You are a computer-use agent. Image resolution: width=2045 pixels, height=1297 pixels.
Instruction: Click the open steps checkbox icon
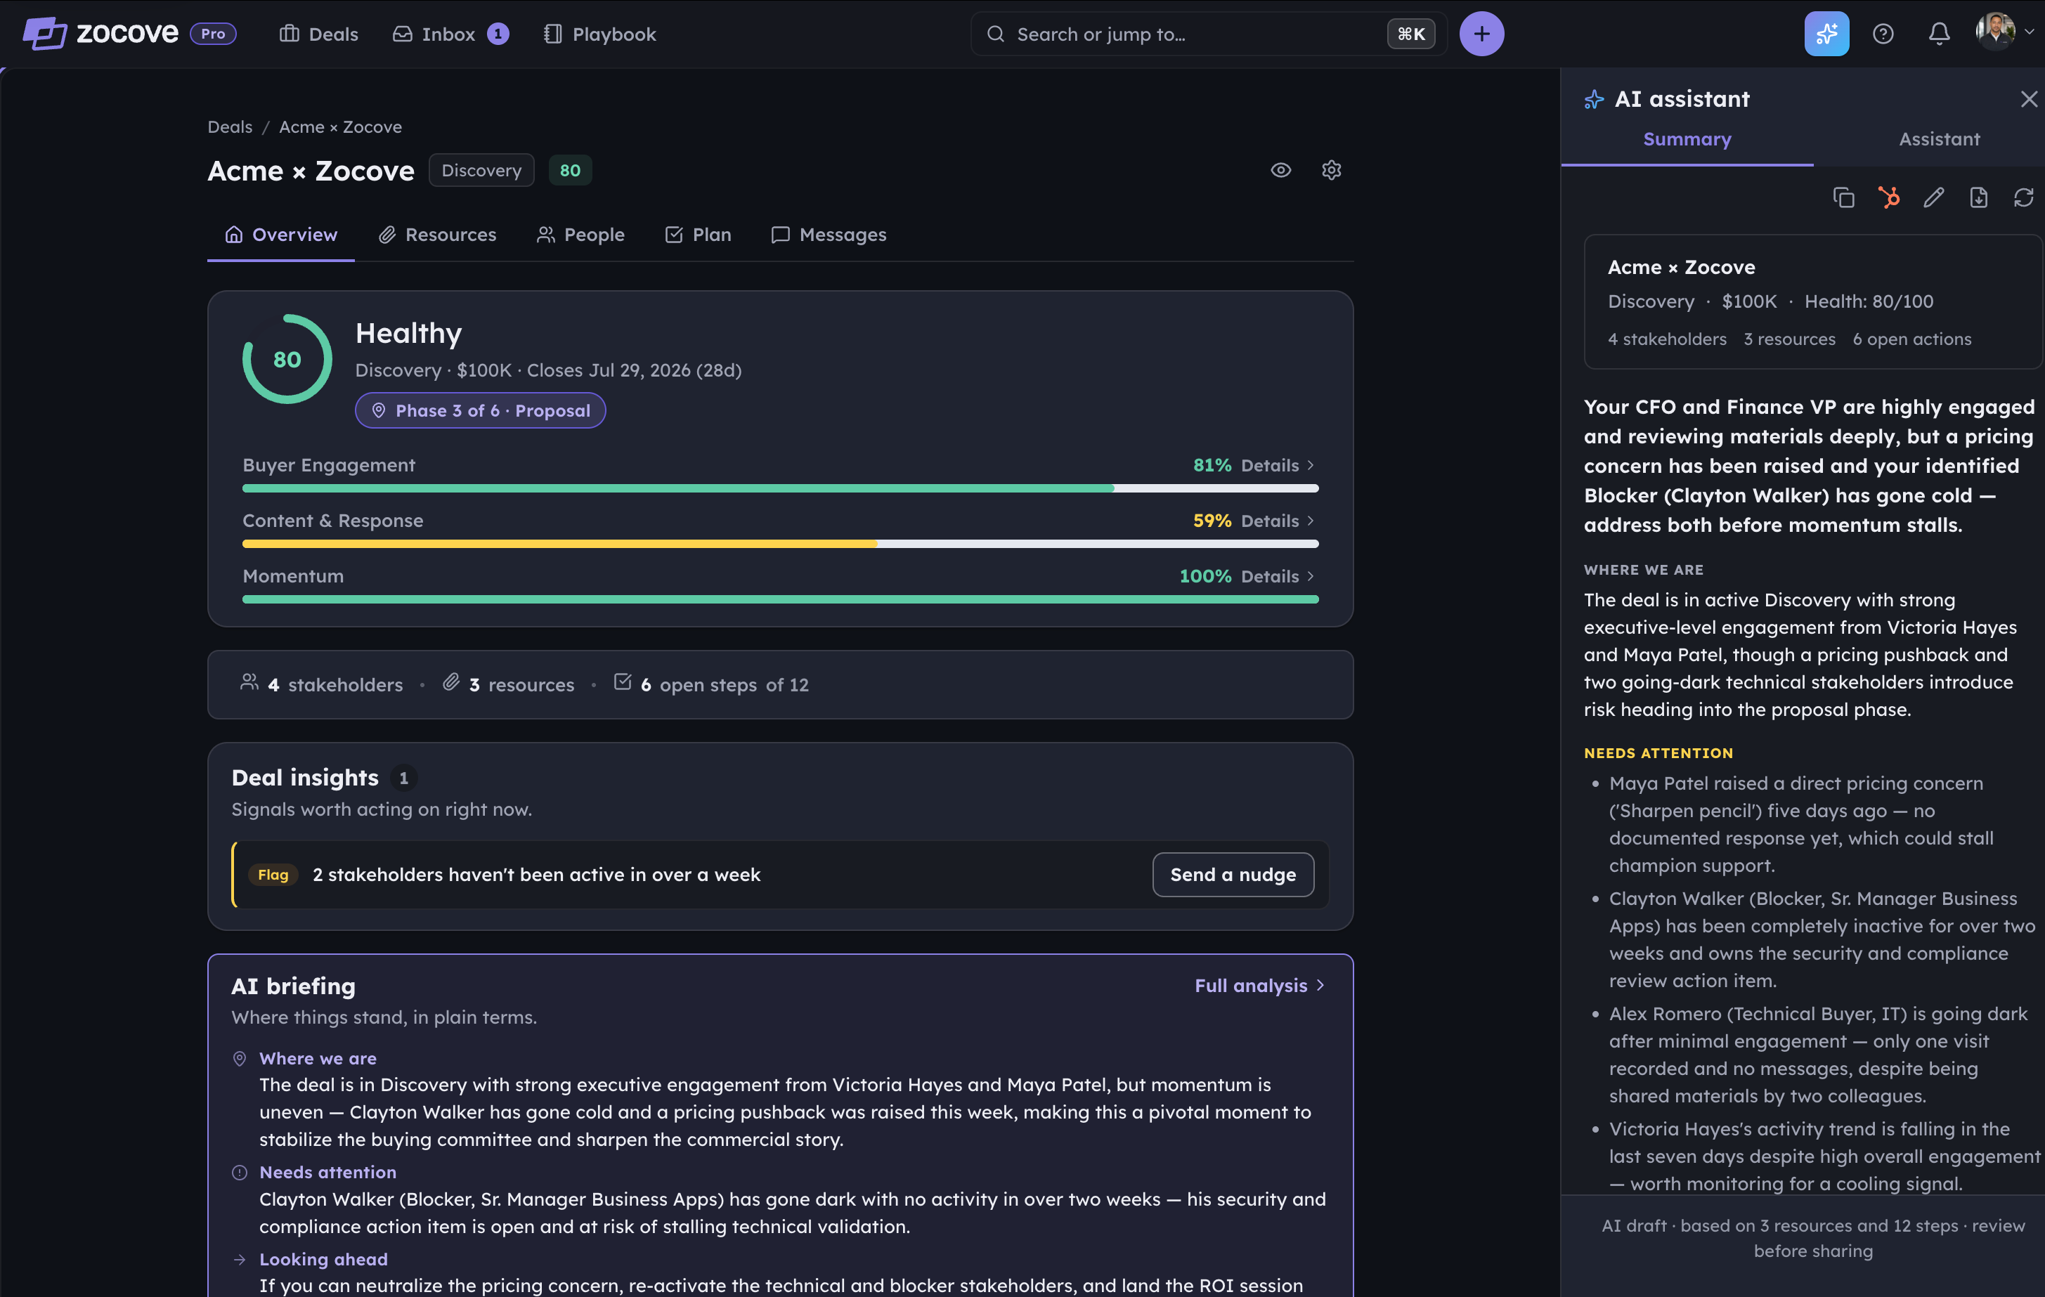(623, 682)
